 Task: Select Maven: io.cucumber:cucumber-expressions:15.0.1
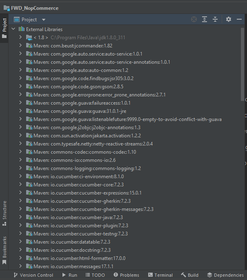[x=87, y=193]
